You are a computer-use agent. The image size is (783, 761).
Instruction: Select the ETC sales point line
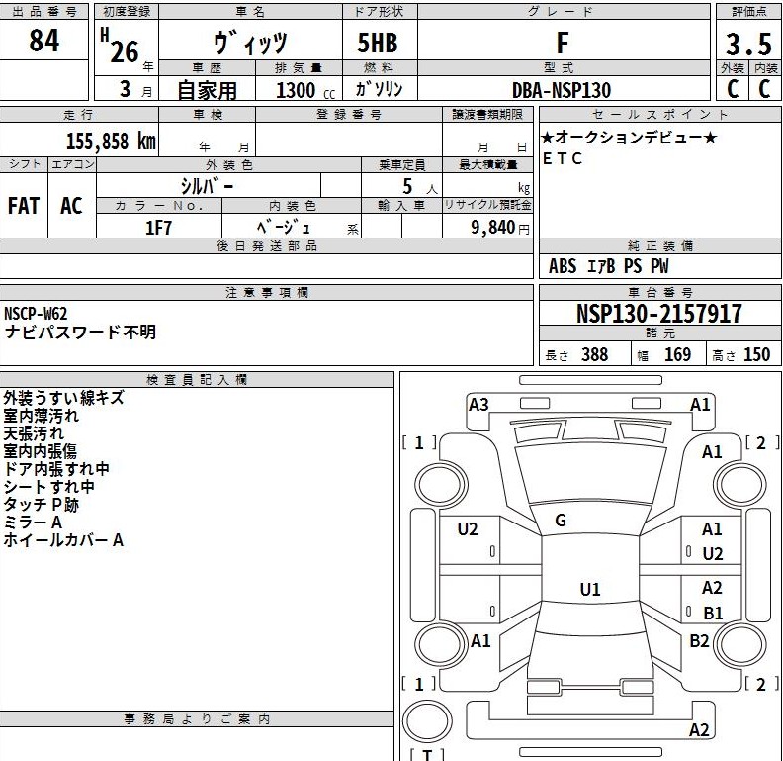[563, 158]
